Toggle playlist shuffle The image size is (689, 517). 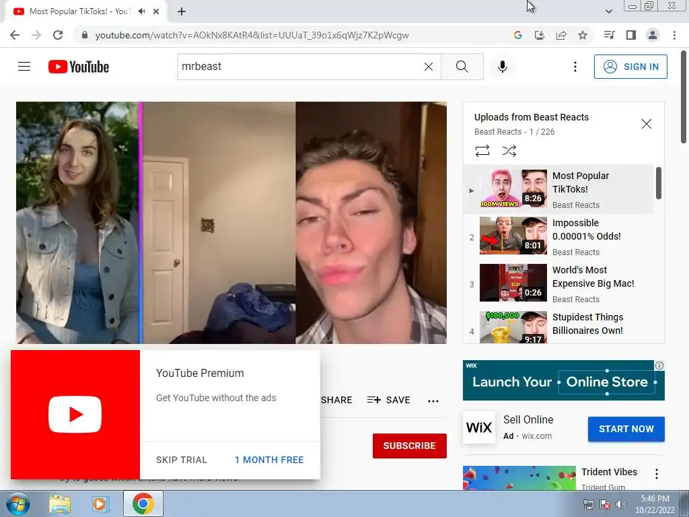coord(509,151)
